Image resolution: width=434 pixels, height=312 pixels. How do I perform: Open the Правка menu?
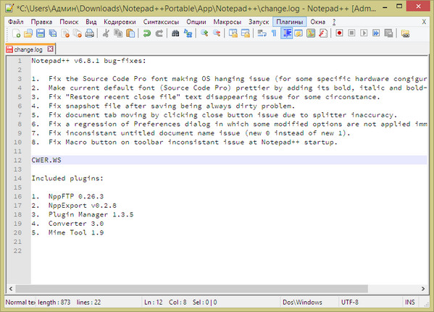coord(41,22)
